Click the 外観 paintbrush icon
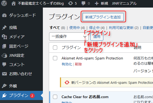Viewport: 153px width, 103px height. click(4, 86)
